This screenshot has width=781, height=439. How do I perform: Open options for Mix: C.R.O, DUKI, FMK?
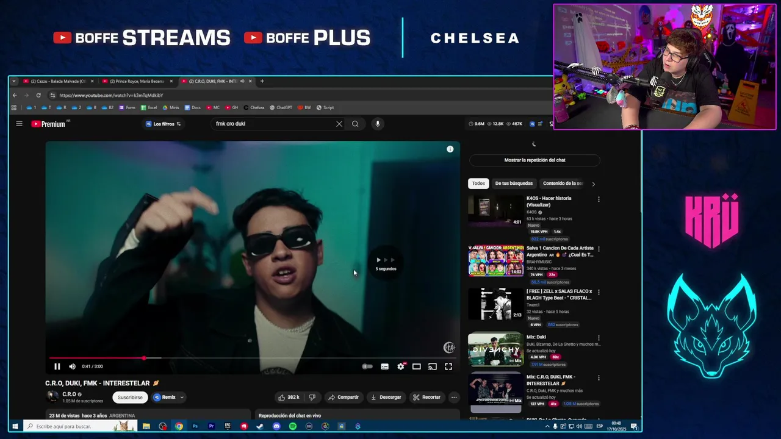click(x=599, y=377)
